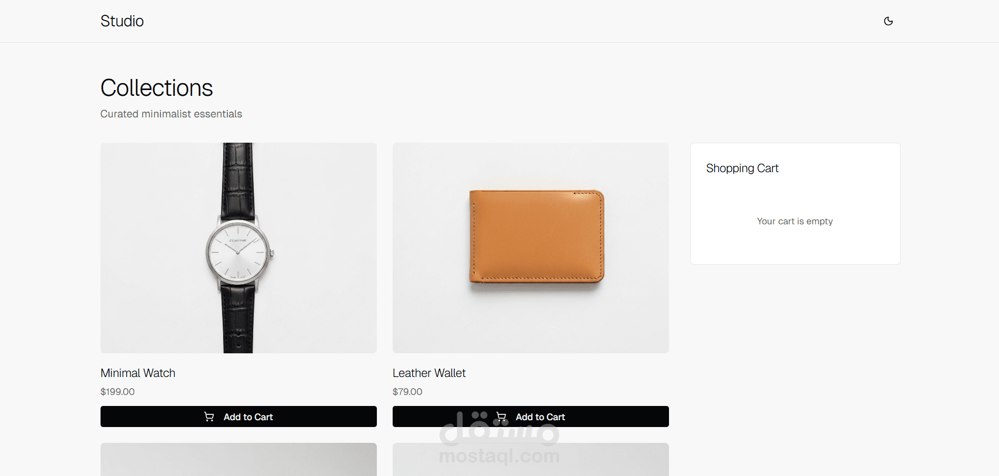The height and width of the screenshot is (476, 999).
Task: Click the mostaql.com watermark text
Action: coord(499,455)
